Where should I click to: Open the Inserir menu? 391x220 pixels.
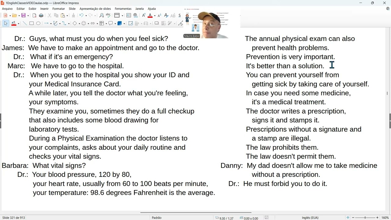tap(44, 9)
